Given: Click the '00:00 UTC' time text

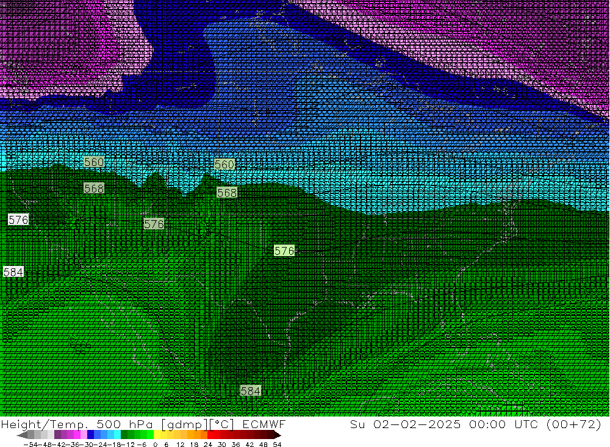Looking at the screenshot, I should pos(503,424).
